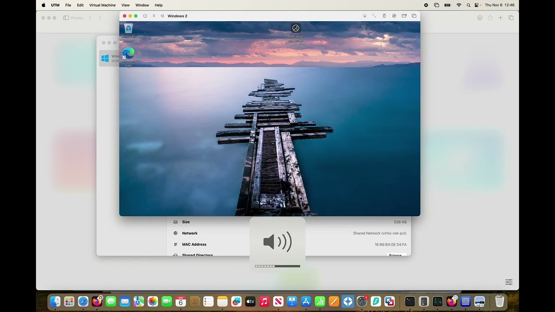Open the shared folder icon in VM toolbar
555x312 pixels.
(404, 16)
